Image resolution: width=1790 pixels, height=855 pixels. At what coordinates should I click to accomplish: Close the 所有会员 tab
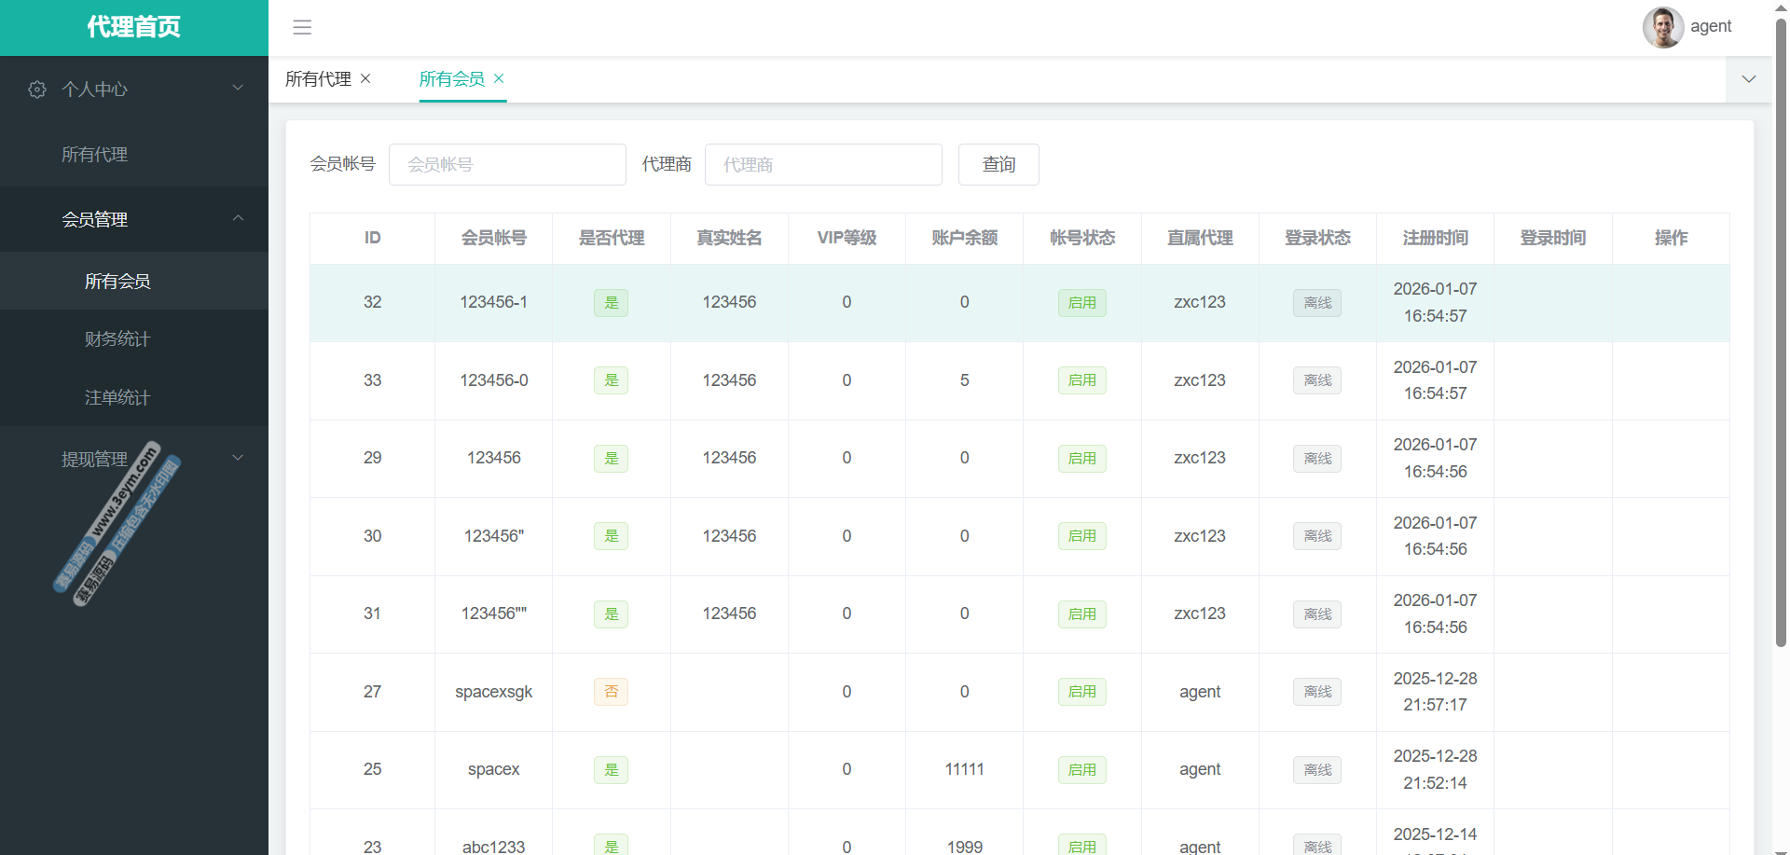coord(500,78)
